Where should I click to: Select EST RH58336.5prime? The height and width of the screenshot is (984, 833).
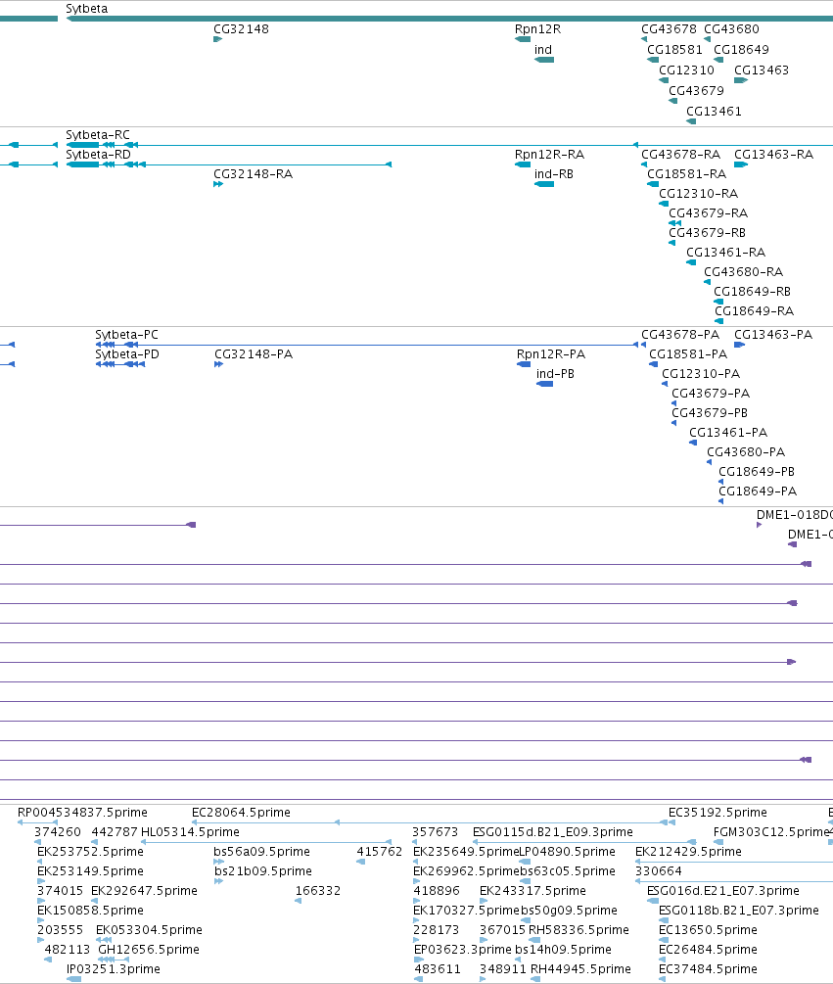tap(578, 929)
